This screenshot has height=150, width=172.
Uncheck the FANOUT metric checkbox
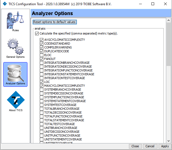pyautogui.click(x=42, y=59)
